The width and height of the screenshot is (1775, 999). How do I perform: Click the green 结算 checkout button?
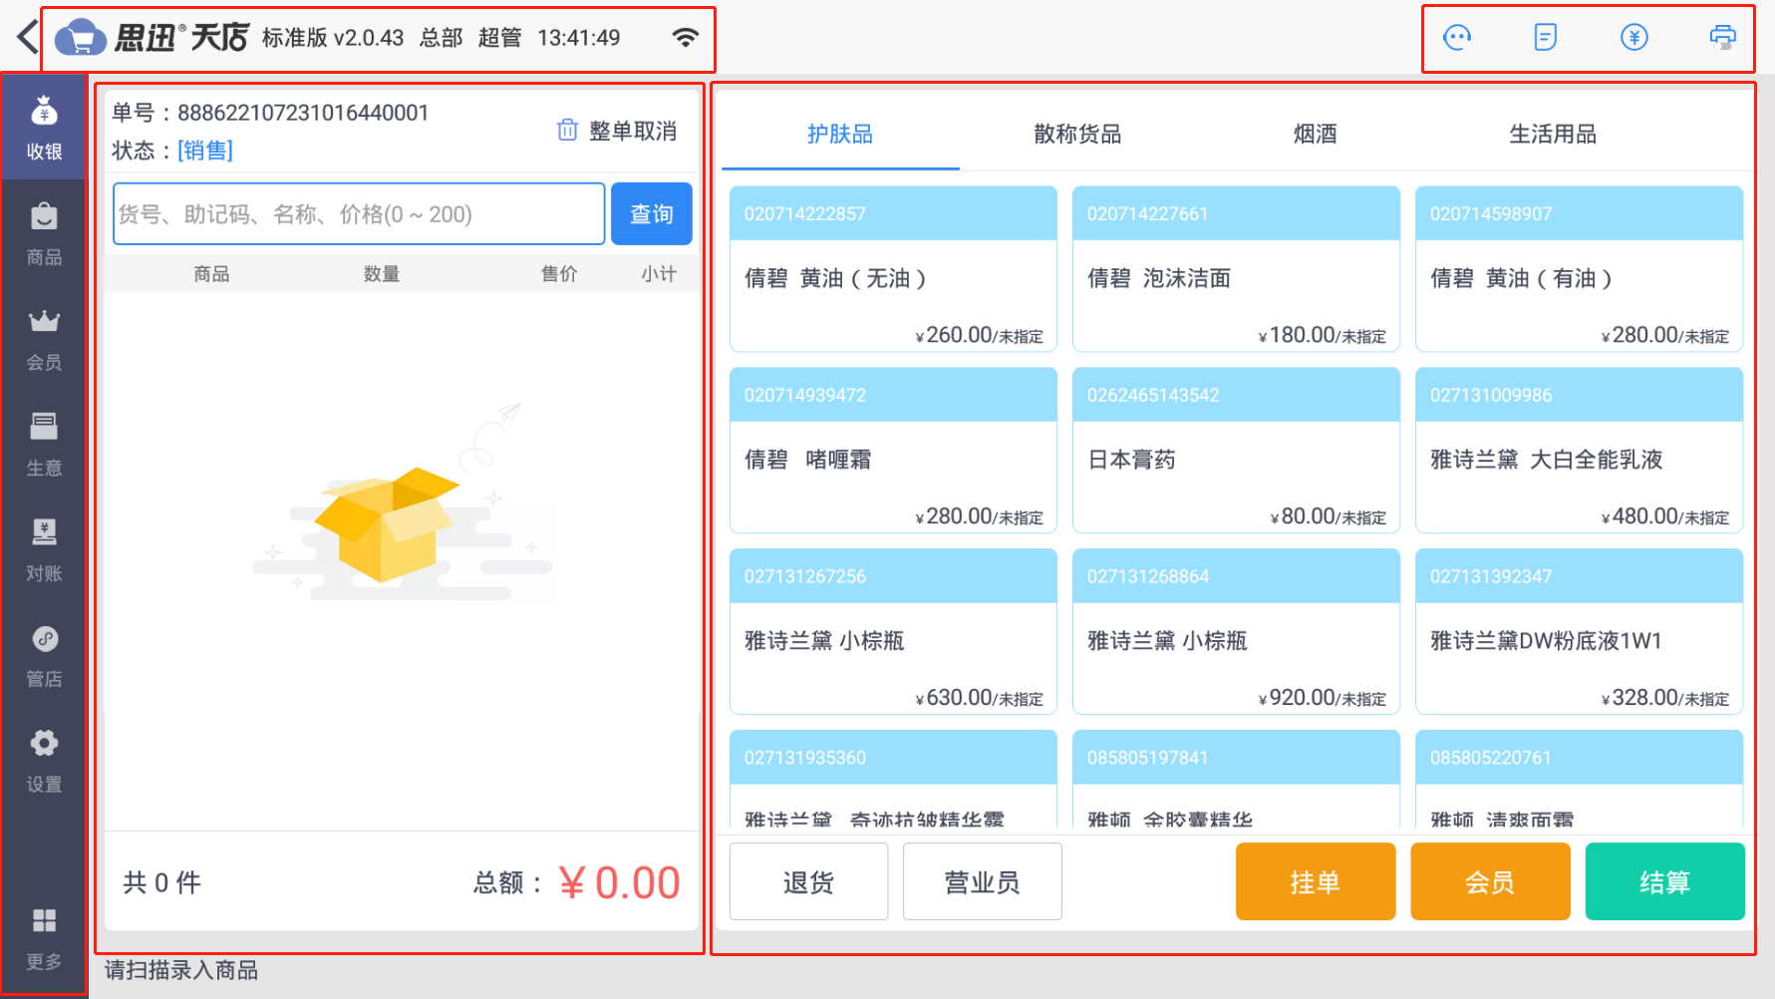1665,881
